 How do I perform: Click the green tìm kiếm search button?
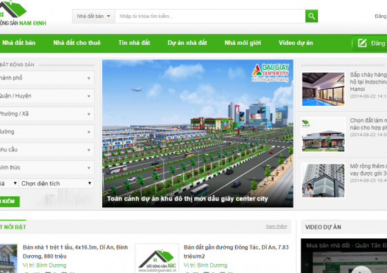(10, 201)
